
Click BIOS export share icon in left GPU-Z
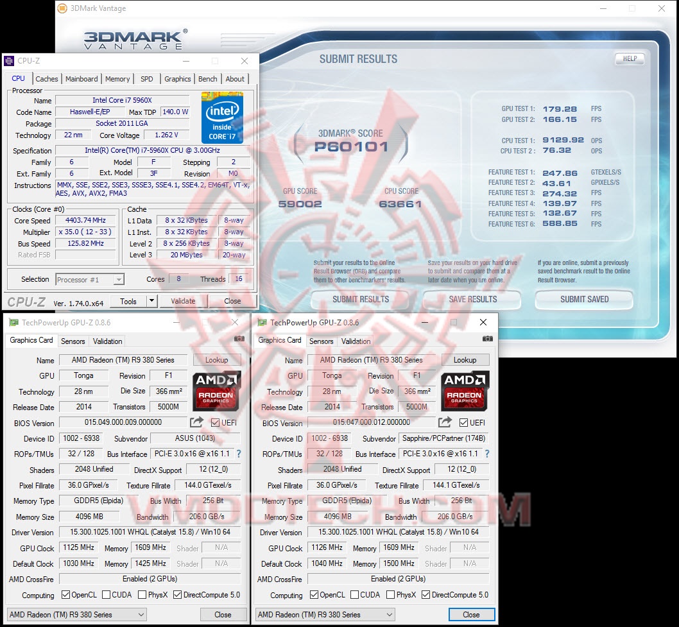tap(196, 422)
